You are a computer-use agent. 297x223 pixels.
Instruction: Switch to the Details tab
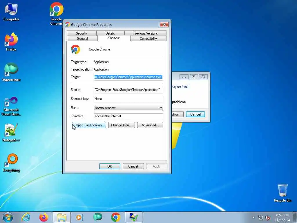pos(110,33)
